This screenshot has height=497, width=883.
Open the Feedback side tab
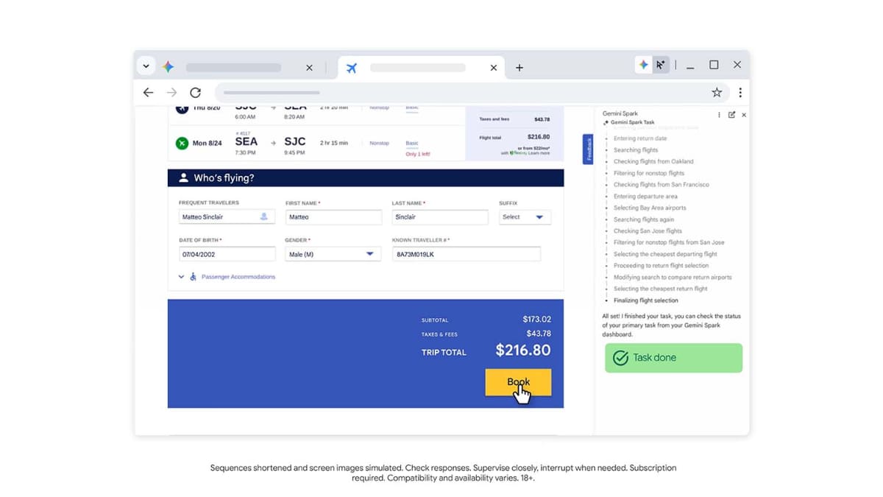[588, 149]
